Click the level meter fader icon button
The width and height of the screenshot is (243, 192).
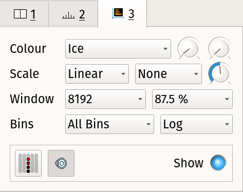click(x=28, y=163)
